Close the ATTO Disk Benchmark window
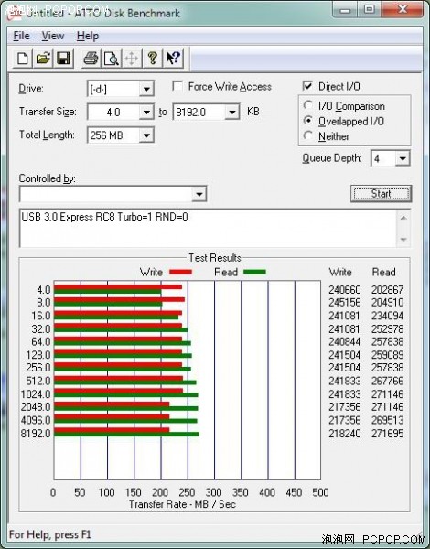Viewport: 430px width, 549px height. tap(403, 10)
